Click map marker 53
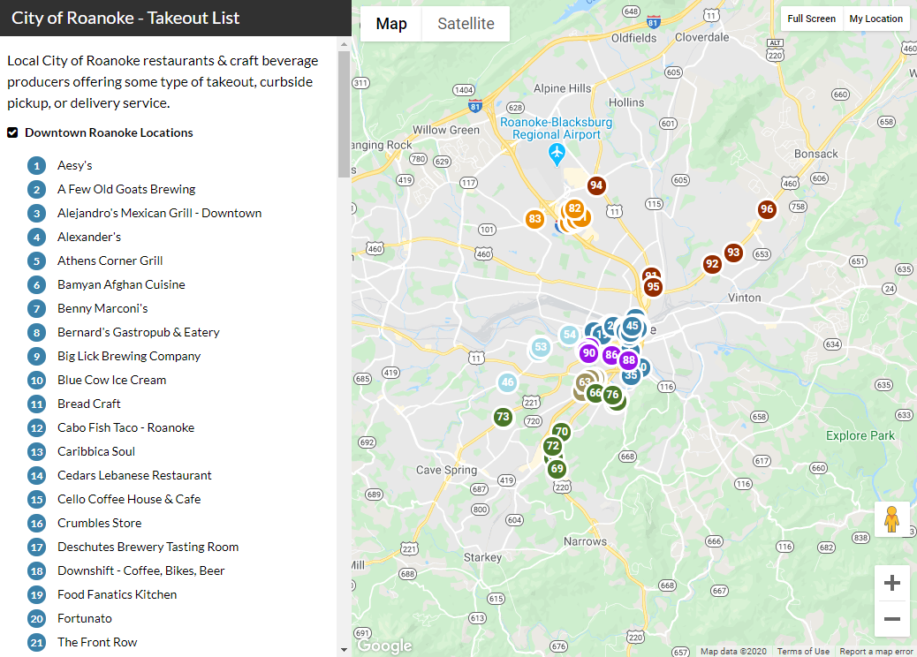 541,347
